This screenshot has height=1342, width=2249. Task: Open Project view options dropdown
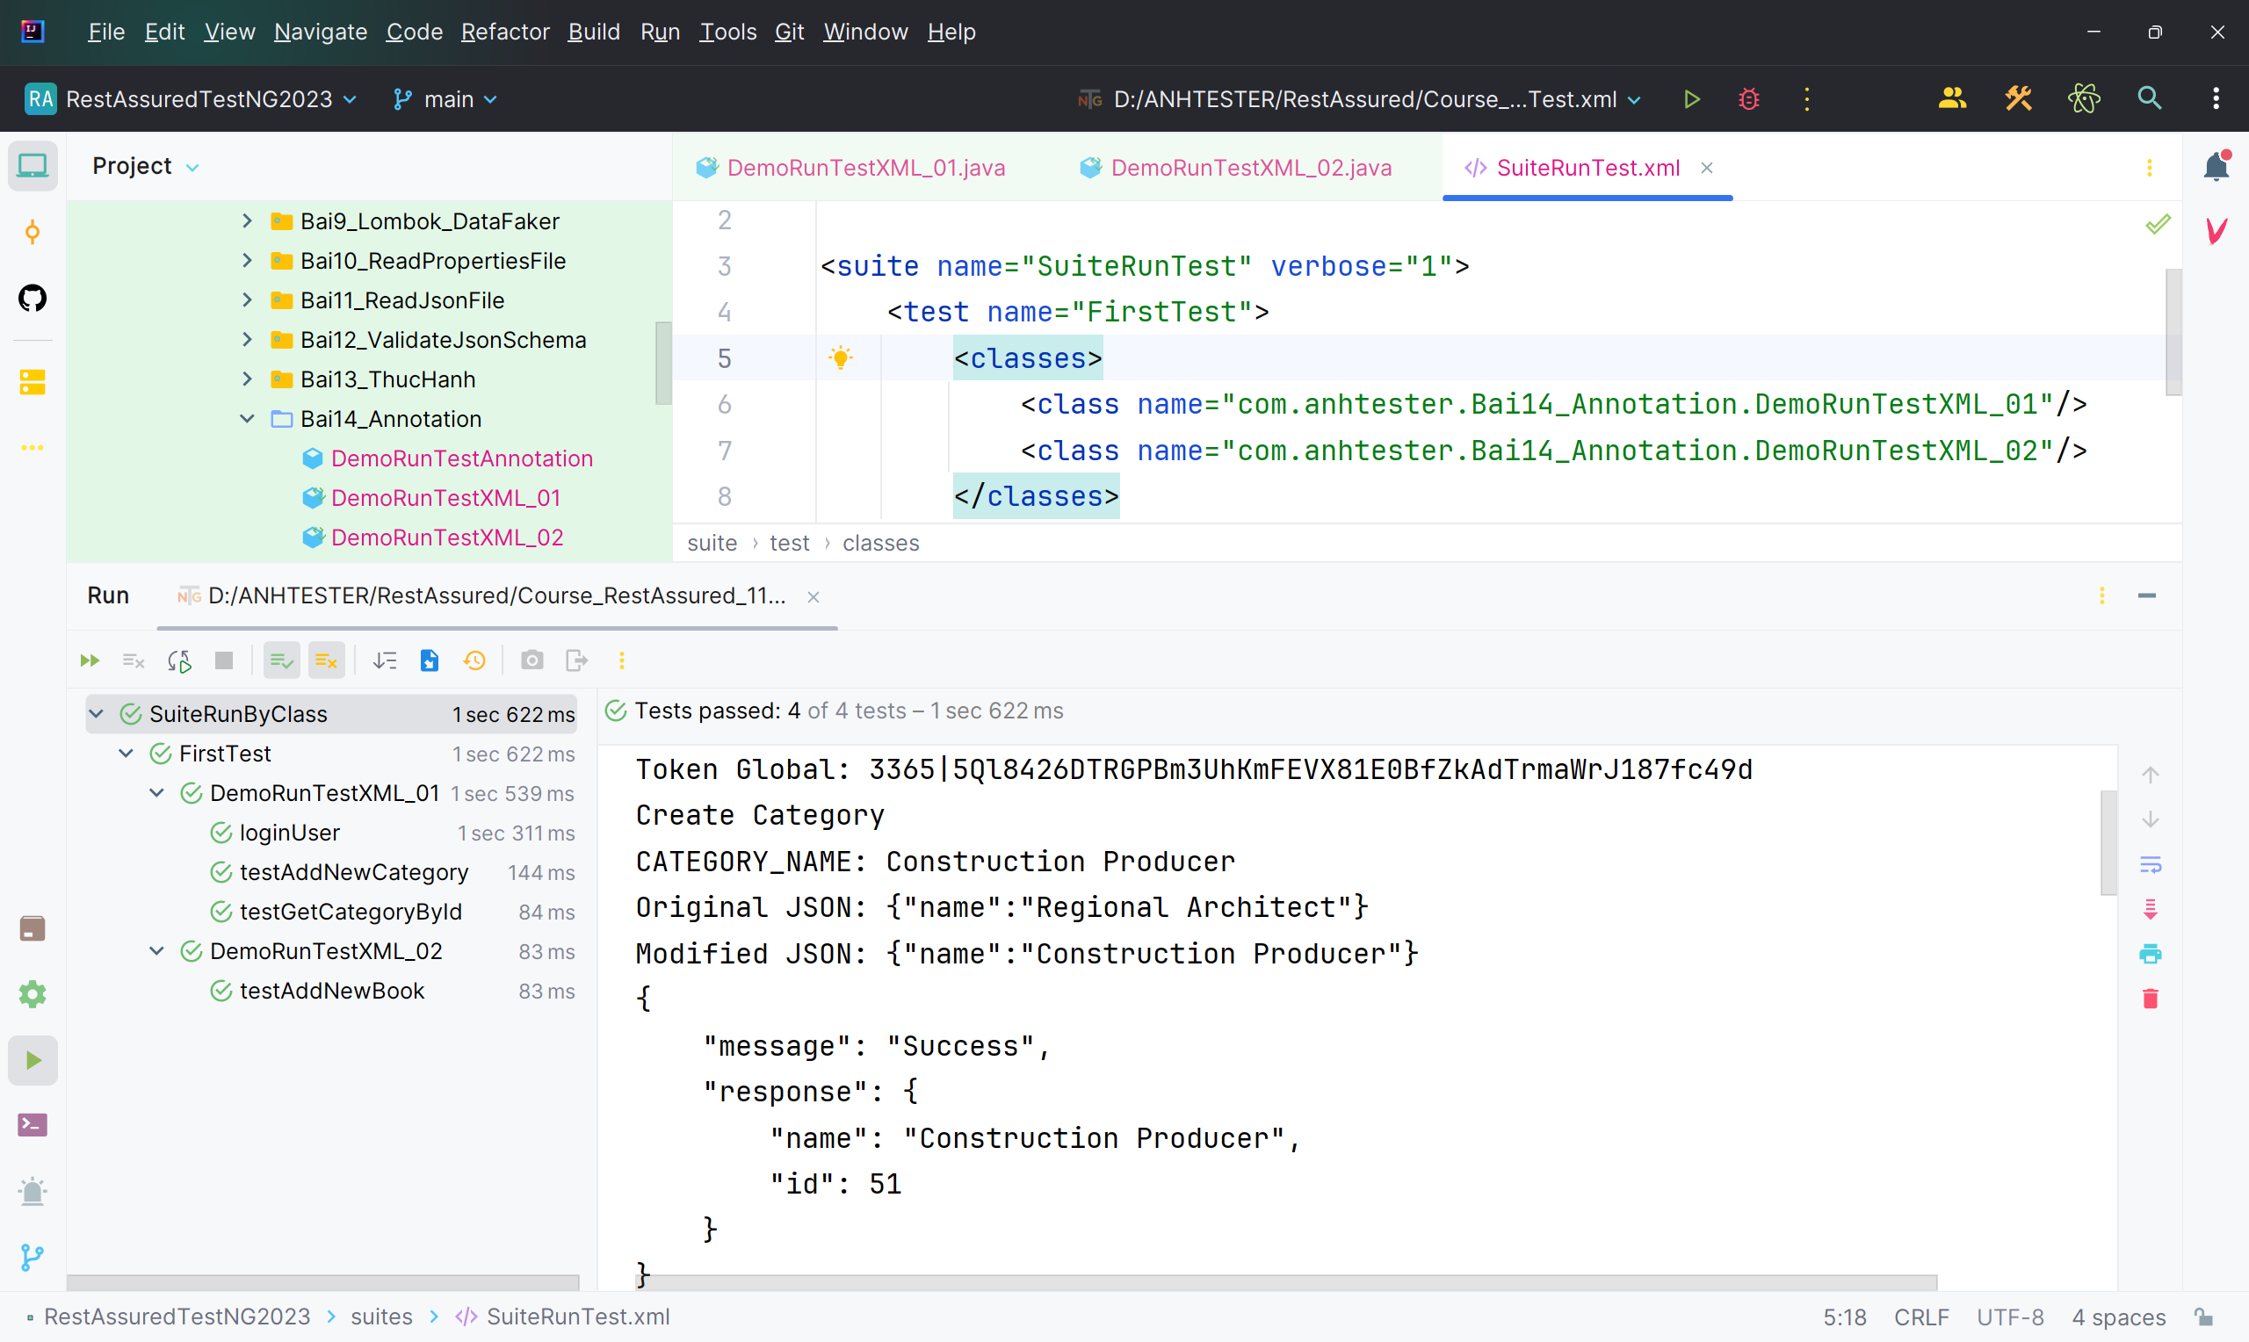(192, 167)
